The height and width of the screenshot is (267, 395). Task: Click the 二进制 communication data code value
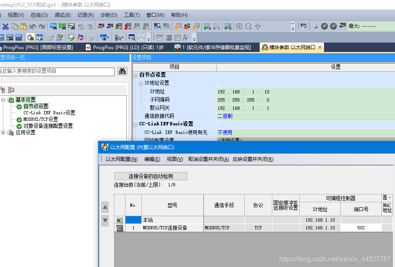[225, 116]
